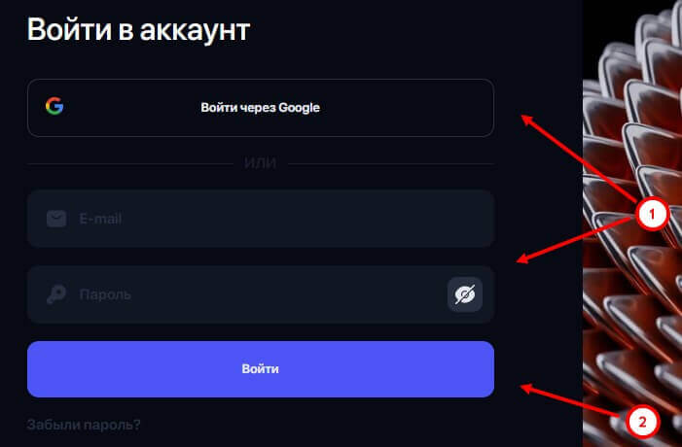Click the decorative 3D image on the right
Screen dimensions: 682x447
632,97
